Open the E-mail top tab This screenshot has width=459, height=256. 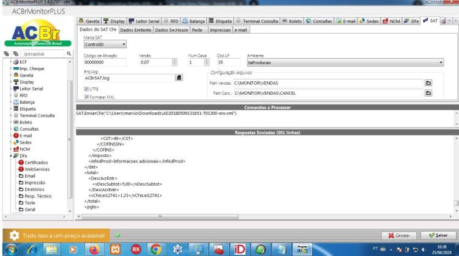[346, 21]
